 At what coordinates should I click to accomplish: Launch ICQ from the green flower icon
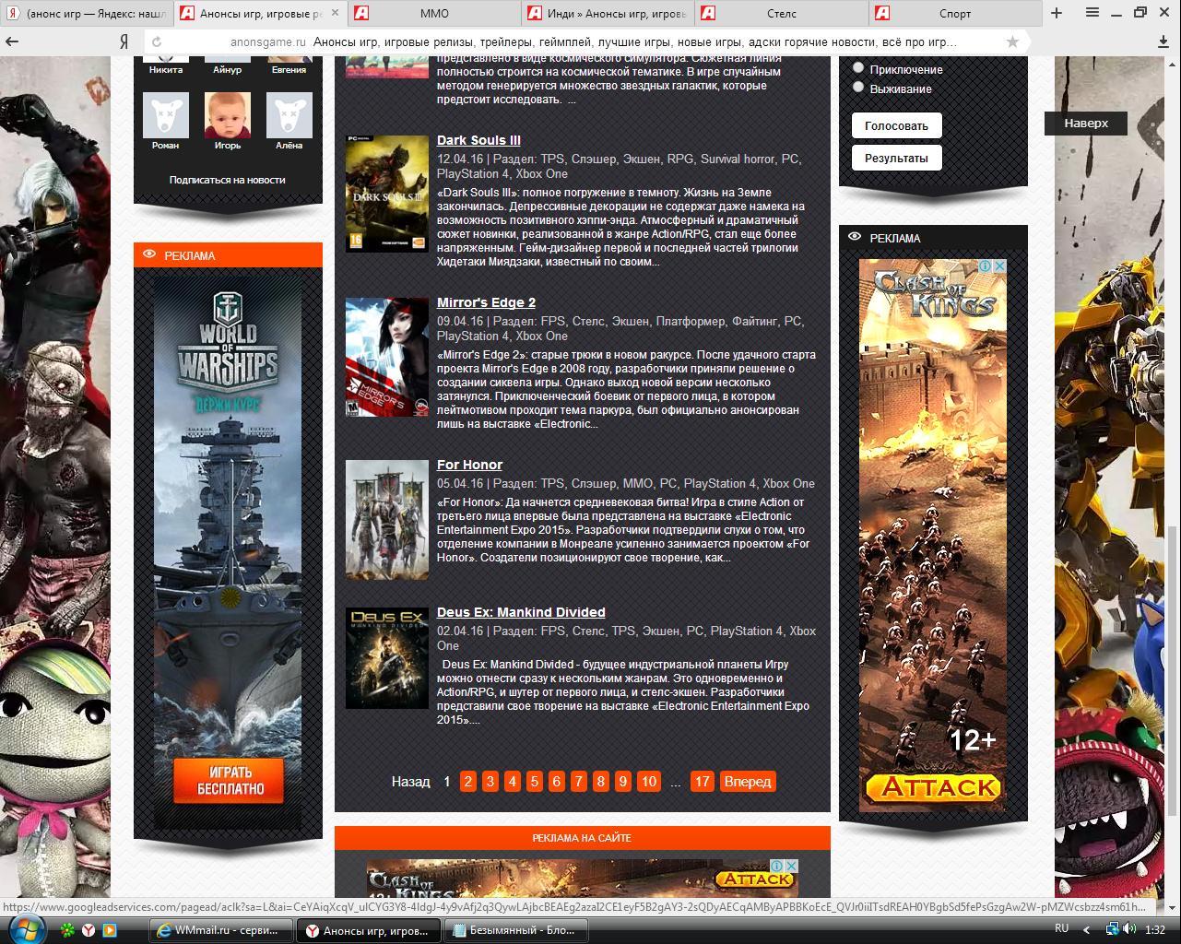click(69, 930)
